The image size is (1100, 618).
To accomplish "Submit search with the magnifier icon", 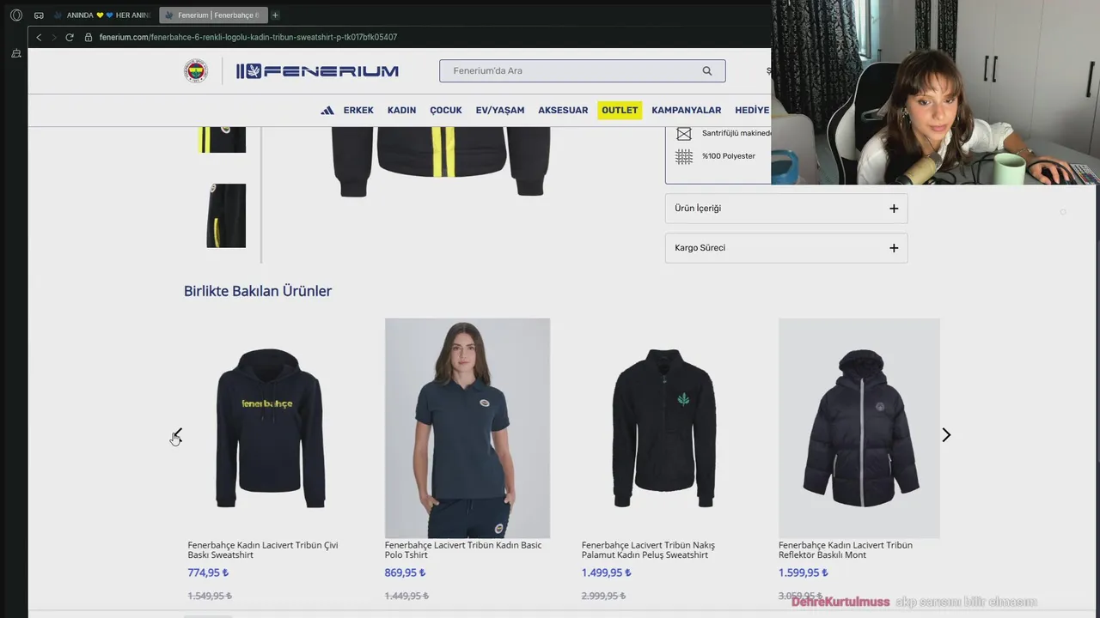I will click(707, 71).
